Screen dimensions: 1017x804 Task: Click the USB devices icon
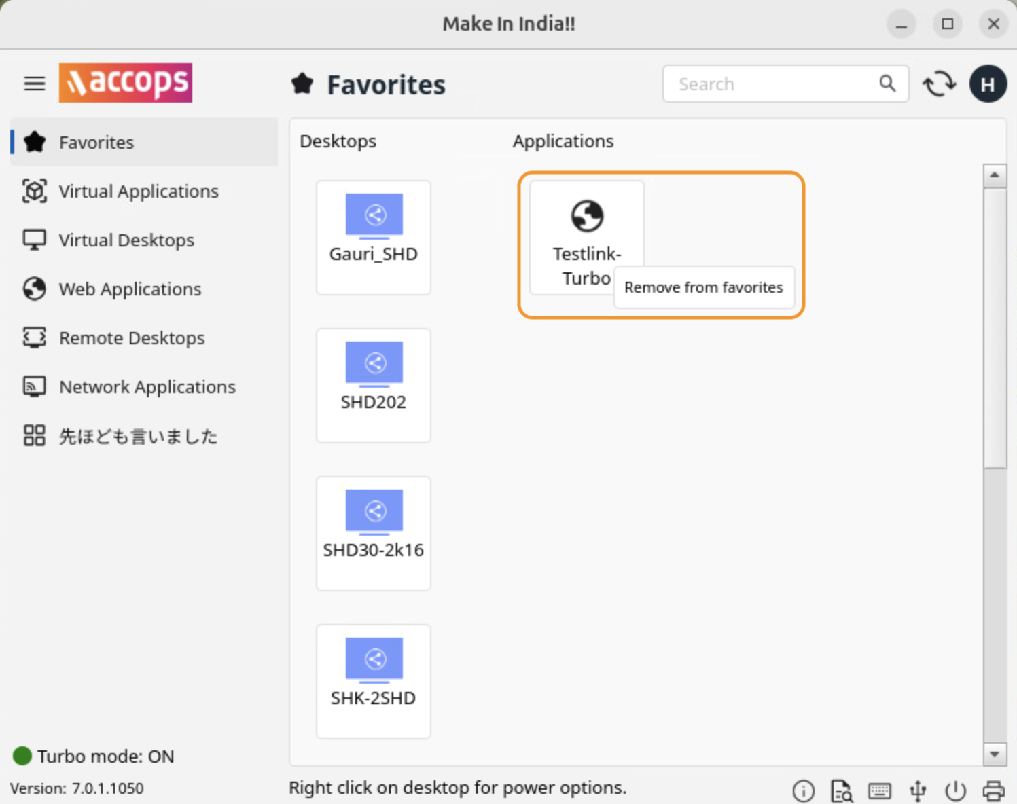(918, 790)
